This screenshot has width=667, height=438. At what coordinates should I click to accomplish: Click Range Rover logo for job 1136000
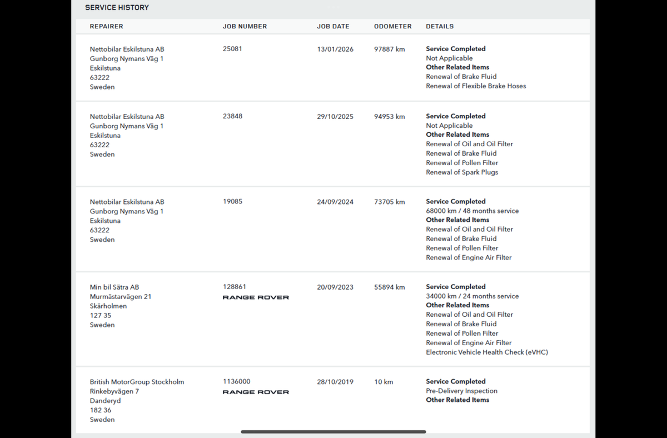(256, 392)
